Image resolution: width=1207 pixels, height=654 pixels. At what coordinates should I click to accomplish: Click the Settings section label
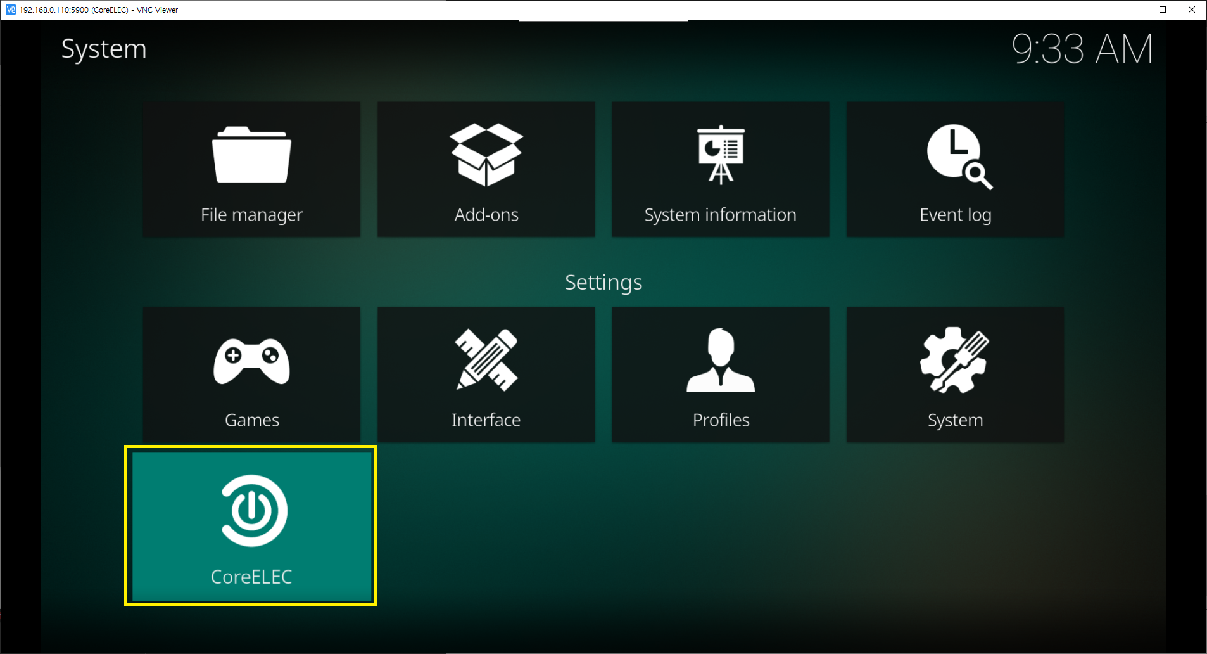(603, 283)
